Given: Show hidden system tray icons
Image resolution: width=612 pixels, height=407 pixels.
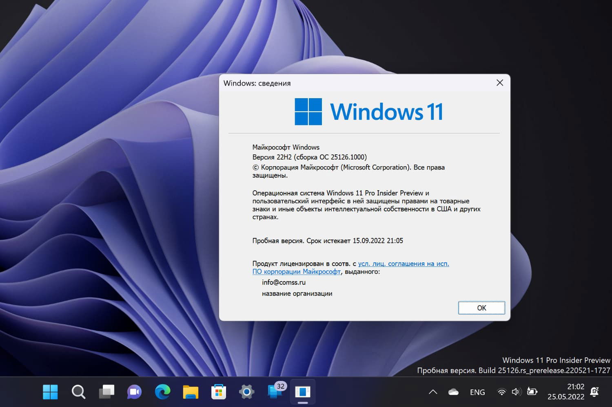Looking at the screenshot, I should (433, 392).
